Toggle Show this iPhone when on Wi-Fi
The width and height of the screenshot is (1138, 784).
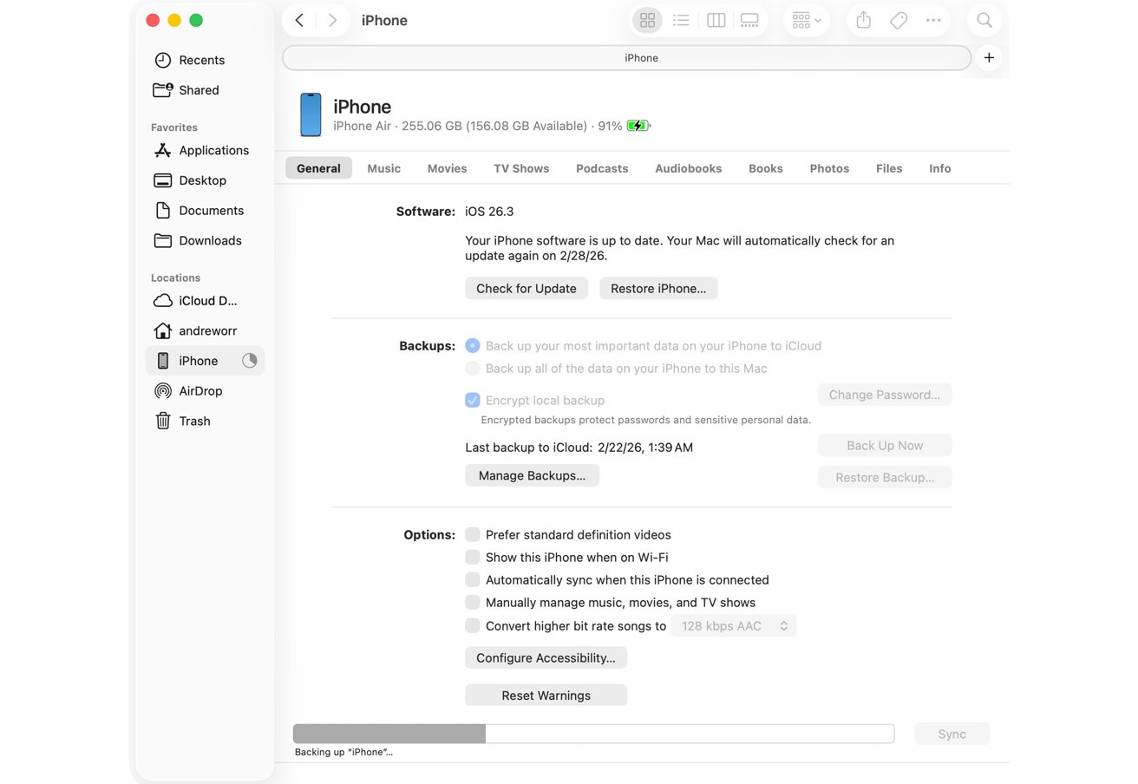(473, 558)
